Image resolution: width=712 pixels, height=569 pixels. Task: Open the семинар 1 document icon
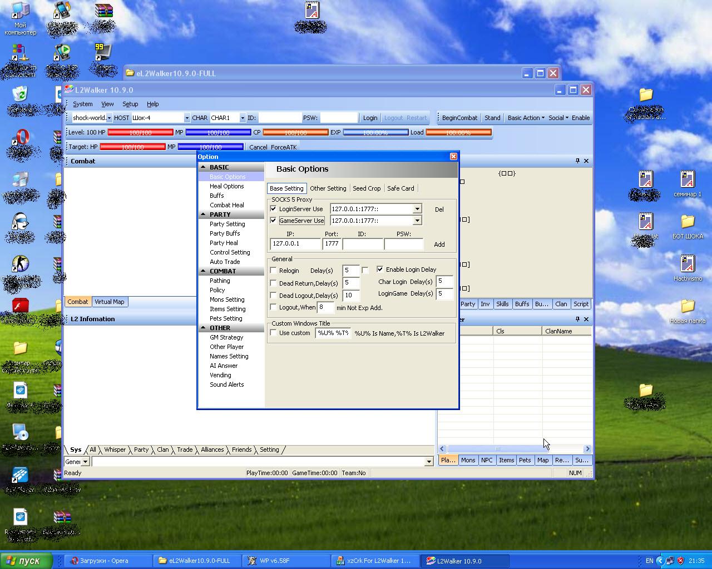(x=688, y=180)
